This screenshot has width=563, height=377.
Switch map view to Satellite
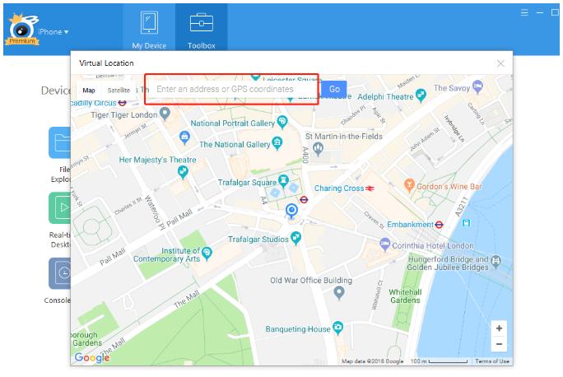tap(119, 90)
